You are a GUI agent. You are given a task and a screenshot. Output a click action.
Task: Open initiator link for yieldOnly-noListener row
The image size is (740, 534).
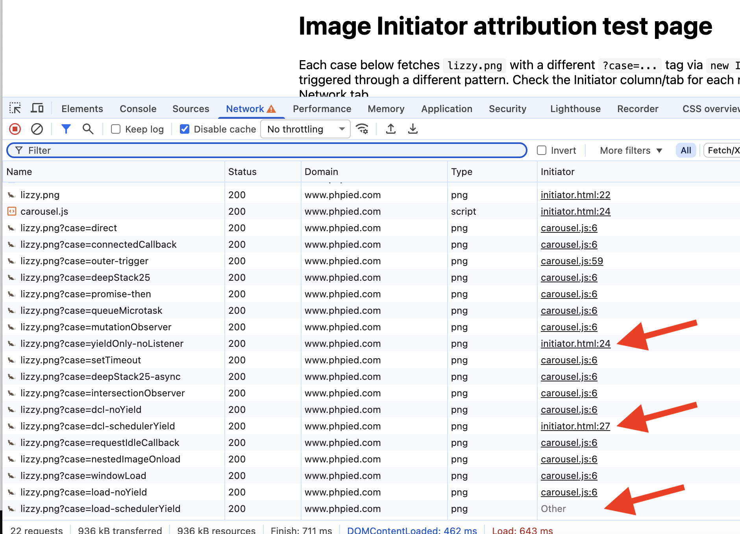pyautogui.click(x=575, y=344)
